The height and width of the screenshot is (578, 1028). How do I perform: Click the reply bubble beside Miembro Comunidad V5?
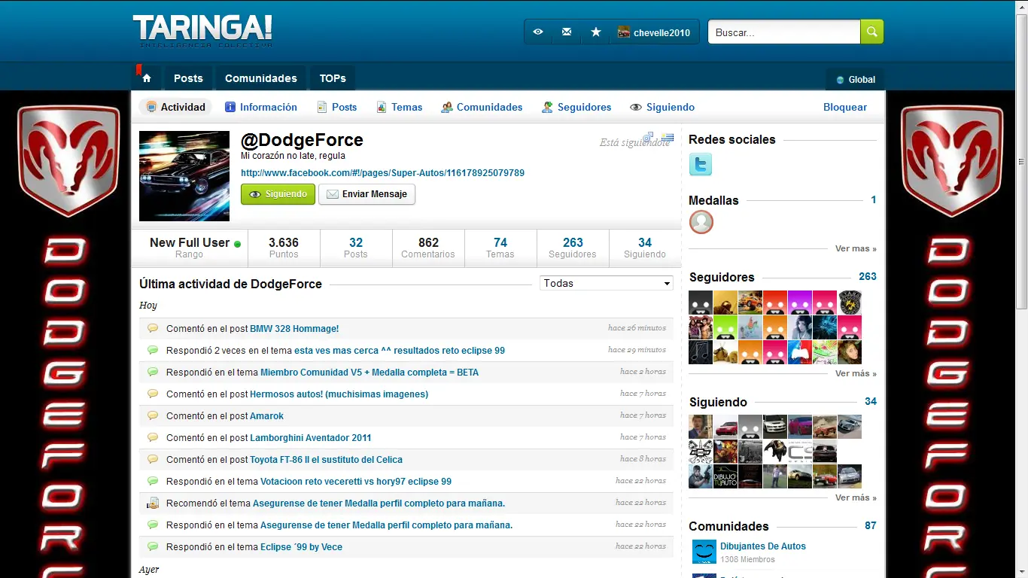click(153, 372)
